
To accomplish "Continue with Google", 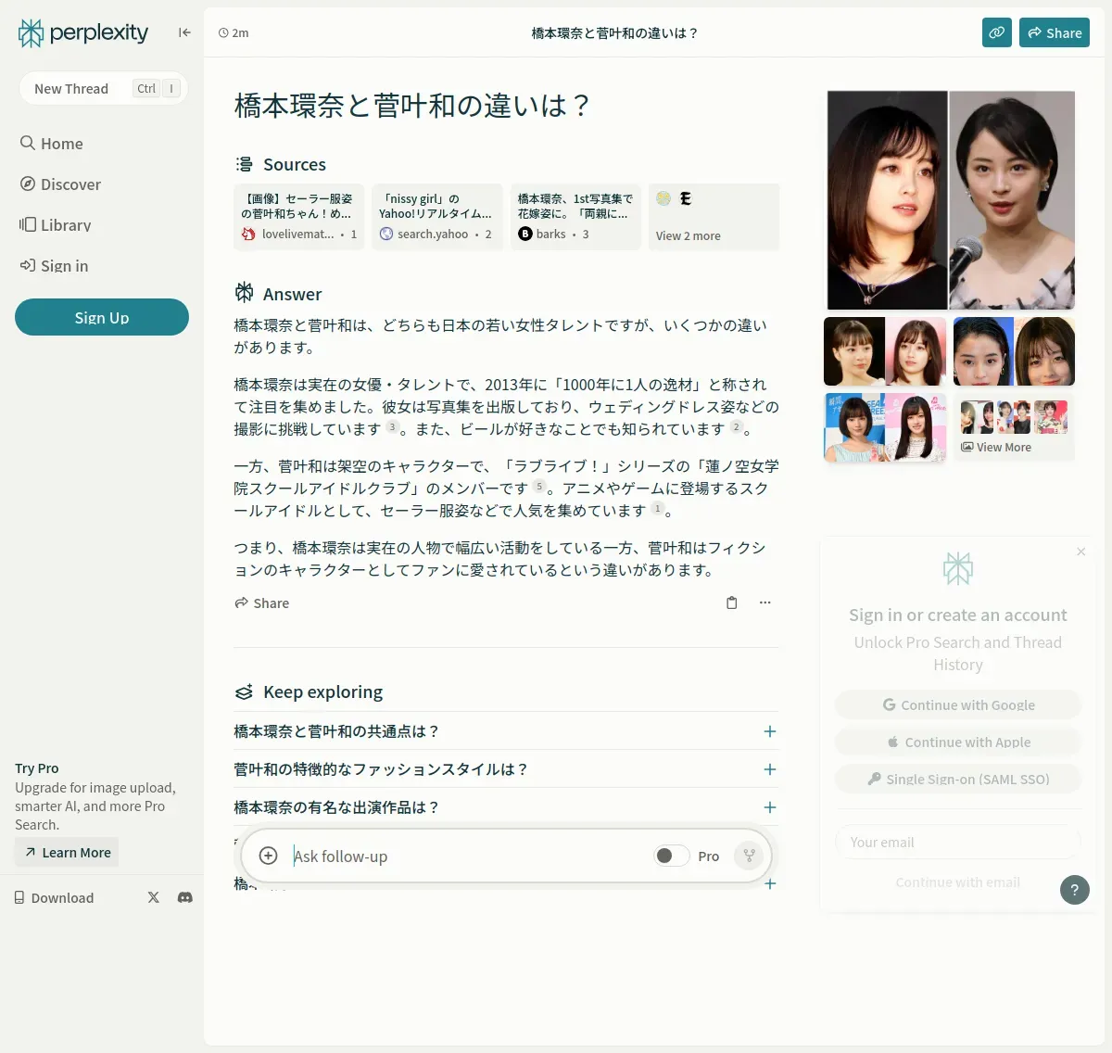I will [x=958, y=704].
